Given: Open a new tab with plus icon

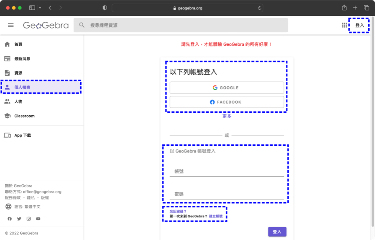Looking at the screenshot, I should click(x=355, y=8).
